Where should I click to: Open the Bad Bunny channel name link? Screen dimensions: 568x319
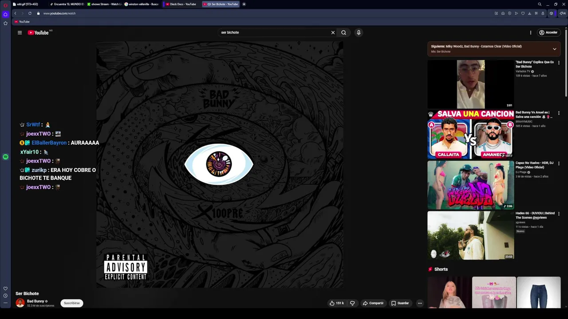(35, 301)
